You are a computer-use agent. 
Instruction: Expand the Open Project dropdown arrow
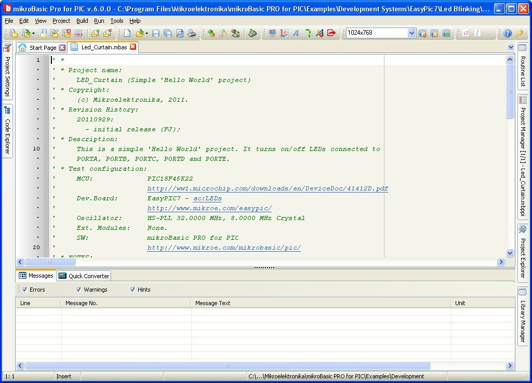point(33,33)
